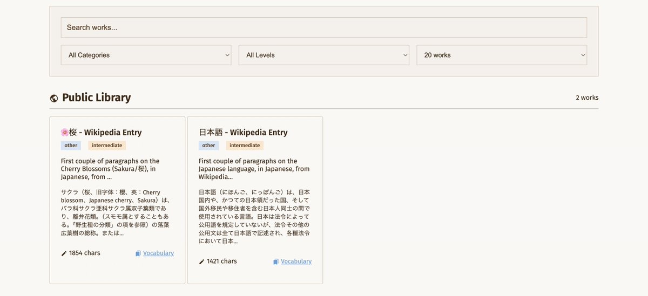Screen dimensions: 648x296
Task: Click the 'other' tag on the 日本語 card
Action: 208,146
